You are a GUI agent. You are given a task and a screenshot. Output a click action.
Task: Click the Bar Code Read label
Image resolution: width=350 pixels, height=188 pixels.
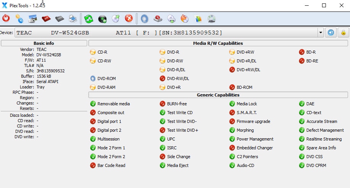(x=111, y=165)
